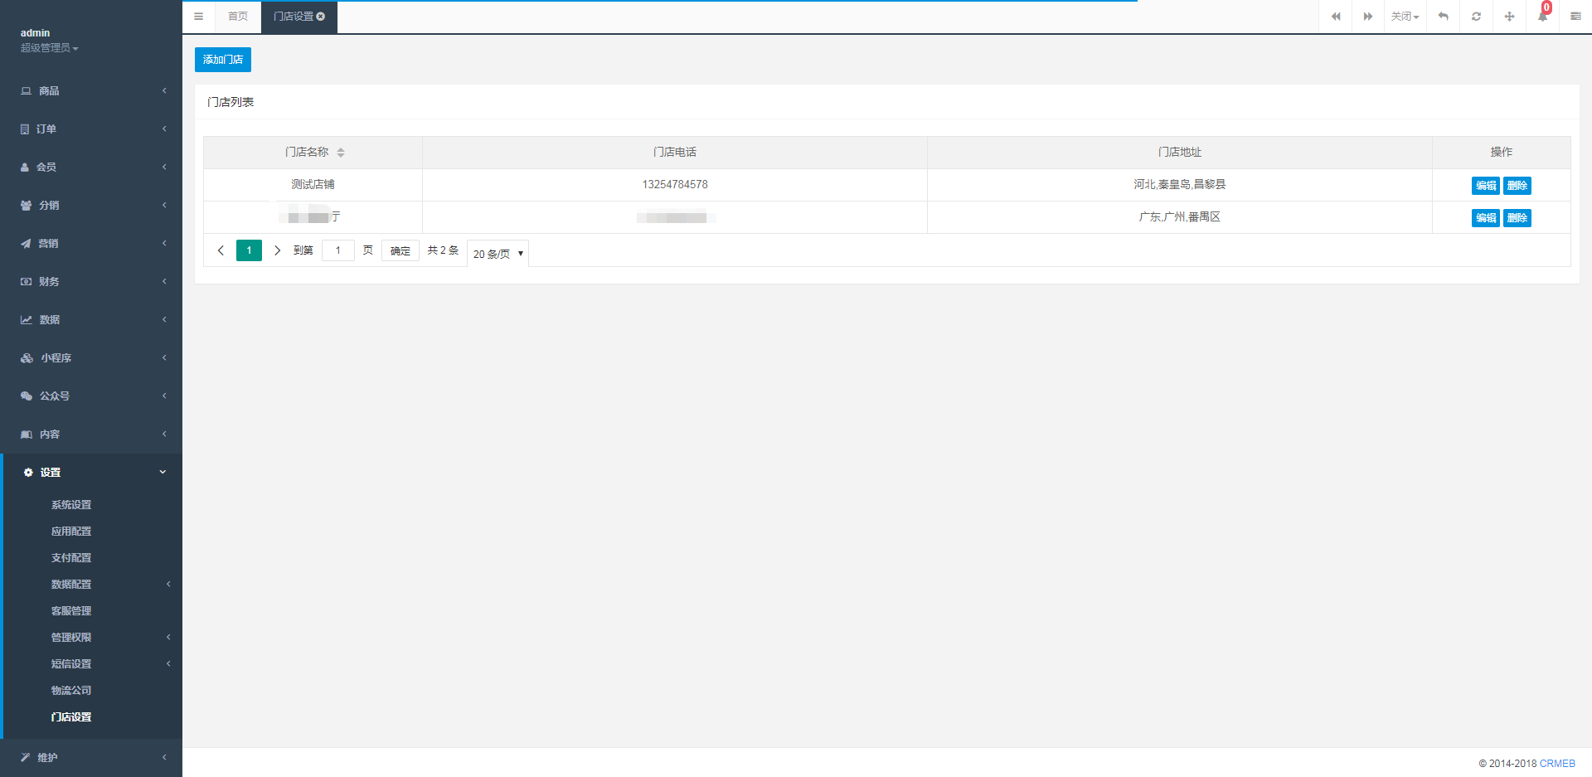
Task: Confirm page jump with 确定 button
Action: click(x=400, y=250)
